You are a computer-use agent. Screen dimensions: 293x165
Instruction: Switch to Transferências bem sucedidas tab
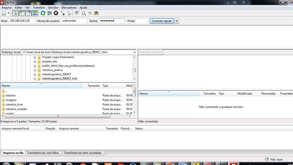coord(82,153)
